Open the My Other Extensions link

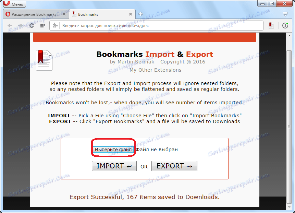pyautogui.click(x=156, y=70)
